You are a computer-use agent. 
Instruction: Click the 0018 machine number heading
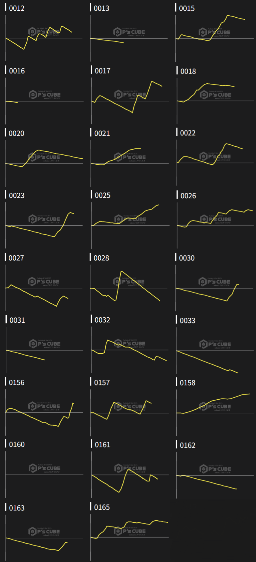(188, 71)
